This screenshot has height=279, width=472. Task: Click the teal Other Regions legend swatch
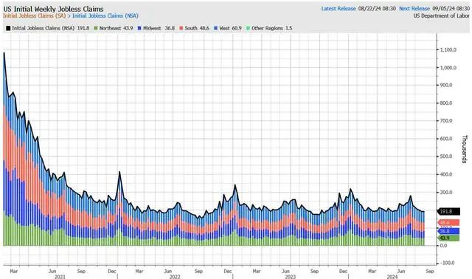coord(248,28)
